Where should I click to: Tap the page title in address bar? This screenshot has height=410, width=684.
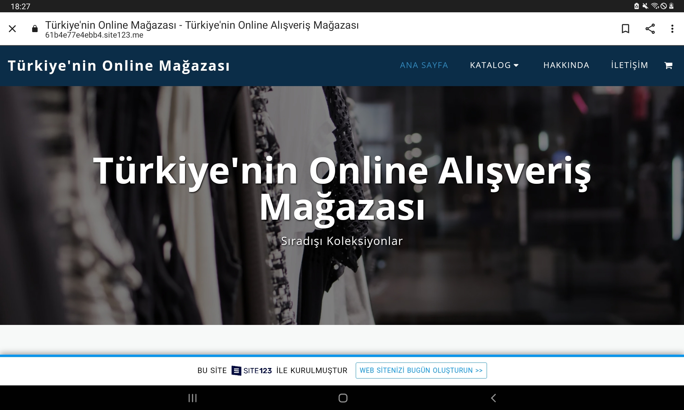point(202,25)
